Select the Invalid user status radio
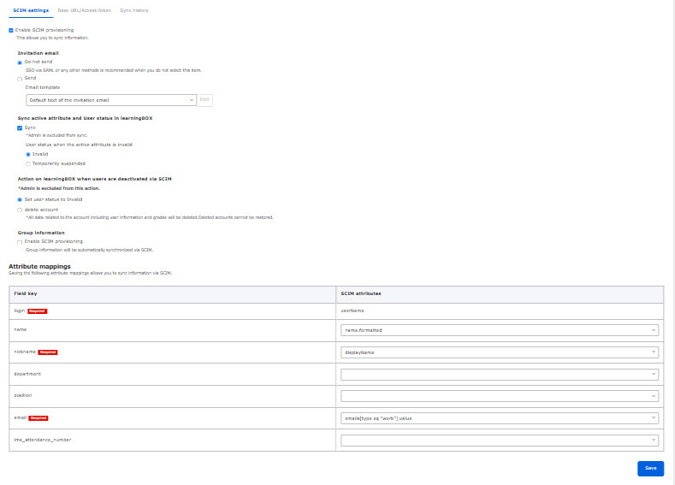Image resolution: width=675 pixels, height=485 pixels. point(28,155)
